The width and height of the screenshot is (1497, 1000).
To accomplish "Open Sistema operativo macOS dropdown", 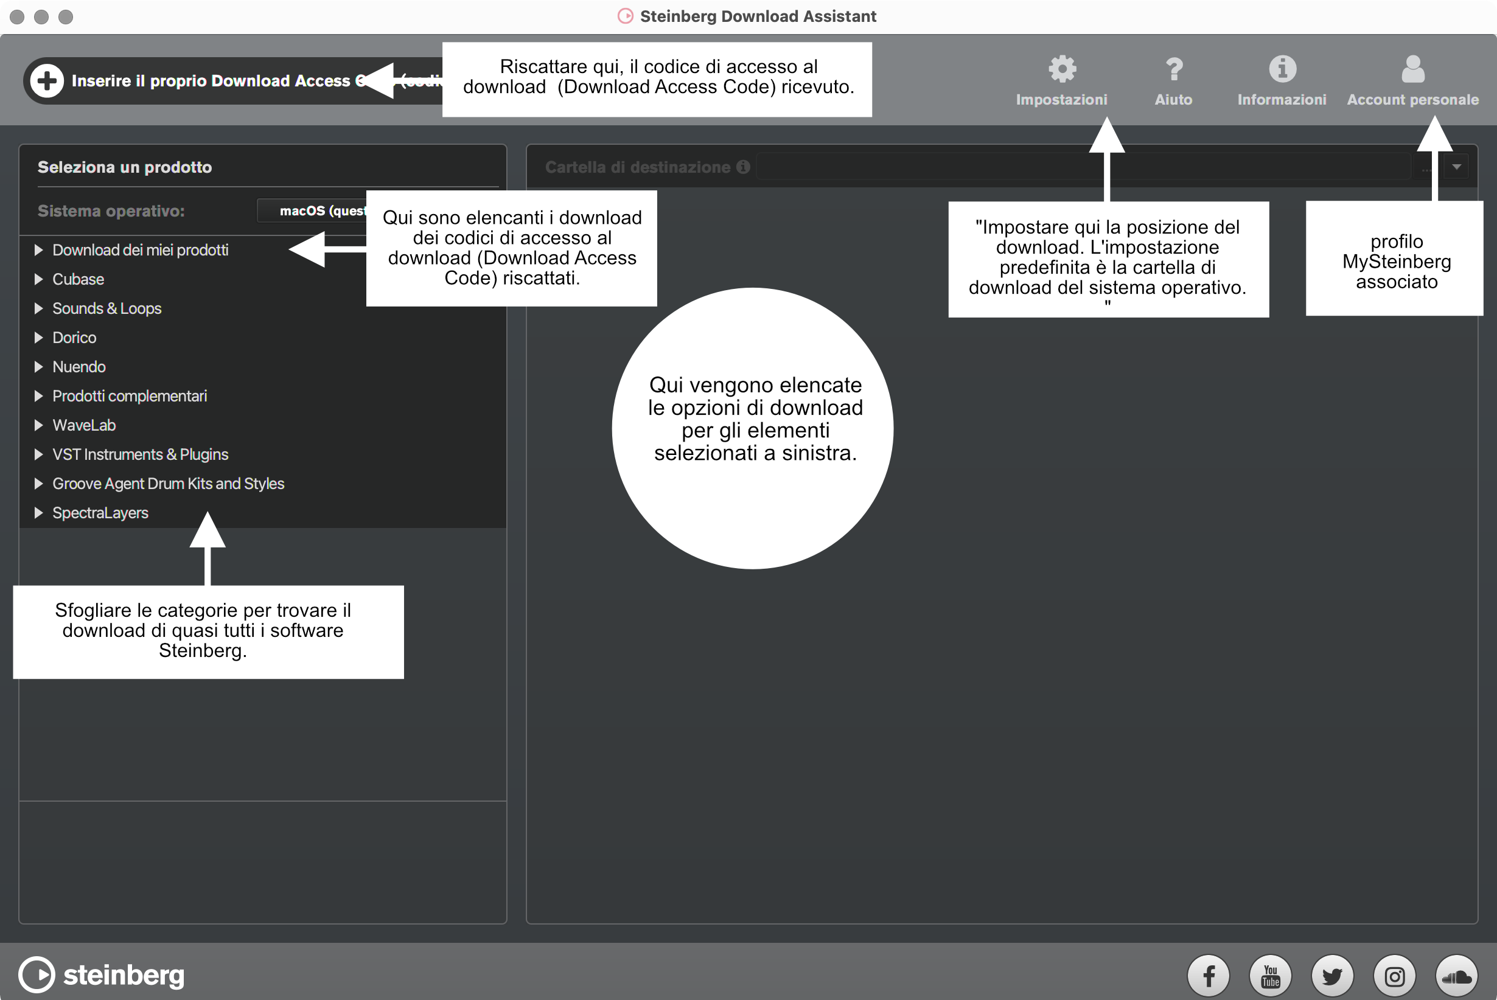I will click(x=312, y=210).
